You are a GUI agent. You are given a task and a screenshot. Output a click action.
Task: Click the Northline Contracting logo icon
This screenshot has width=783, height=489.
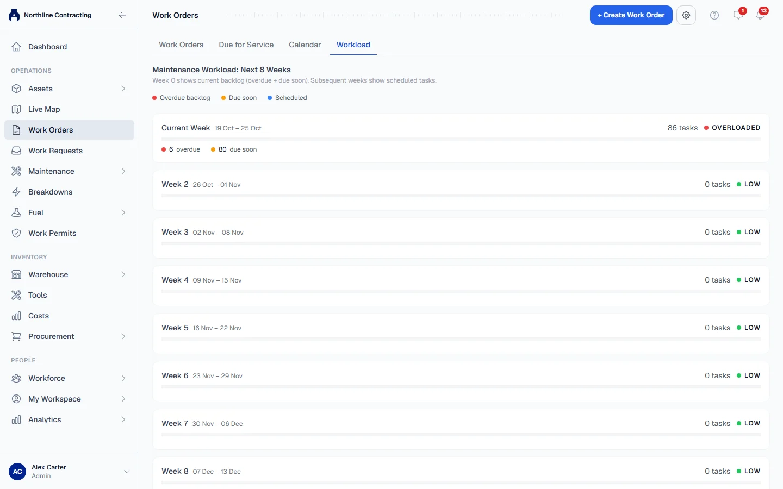pyautogui.click(x=14, y=15)
